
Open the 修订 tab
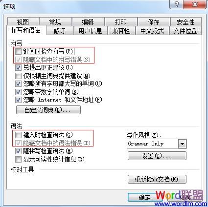click(59, 31)
